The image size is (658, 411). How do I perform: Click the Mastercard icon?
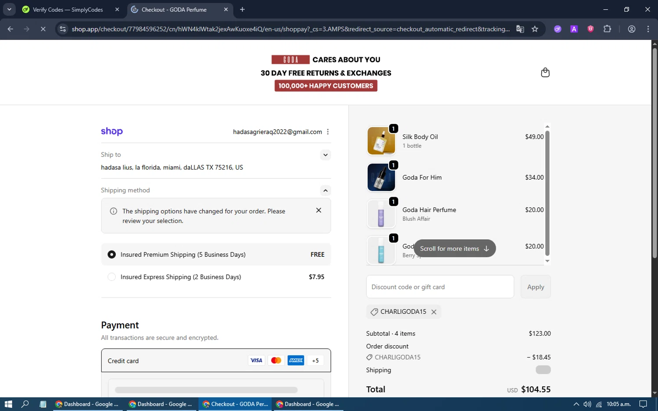[x=276, y=361]
